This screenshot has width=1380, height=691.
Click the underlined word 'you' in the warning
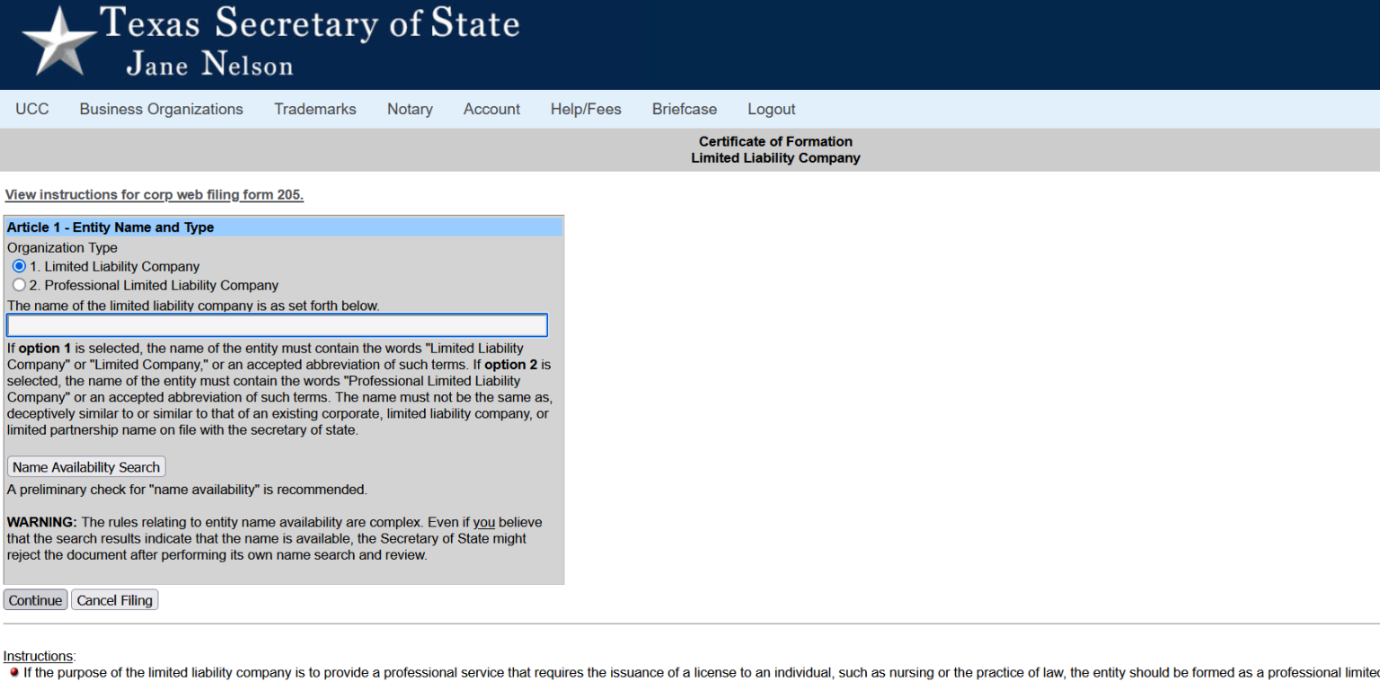485,522
